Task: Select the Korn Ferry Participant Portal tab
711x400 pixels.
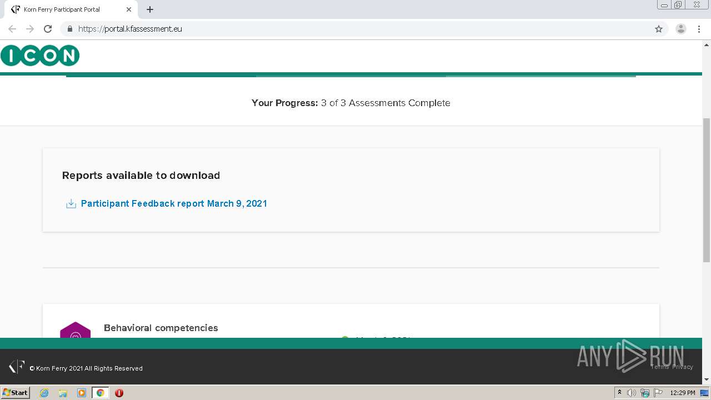Action: (71, 9)
